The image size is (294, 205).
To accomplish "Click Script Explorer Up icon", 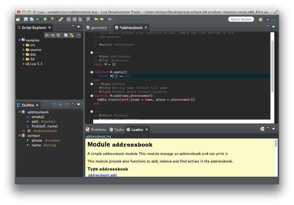I will (58, 35).
